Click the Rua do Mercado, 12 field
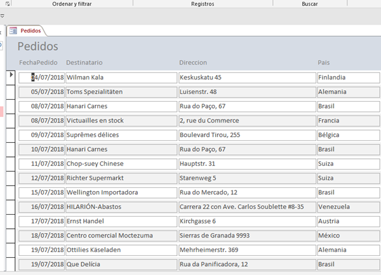 click(x=247, y=192)
